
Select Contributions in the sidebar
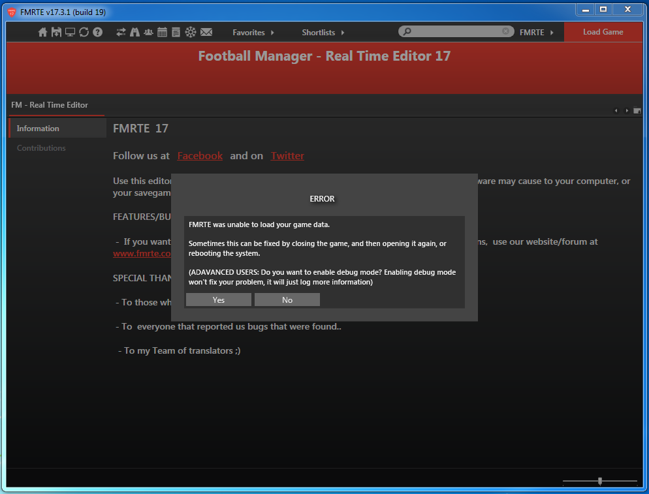41,148
